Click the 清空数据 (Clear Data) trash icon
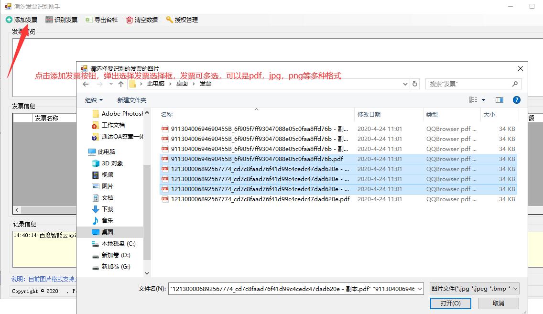This screenshot has height=314, width=543. tap(130, 20)
